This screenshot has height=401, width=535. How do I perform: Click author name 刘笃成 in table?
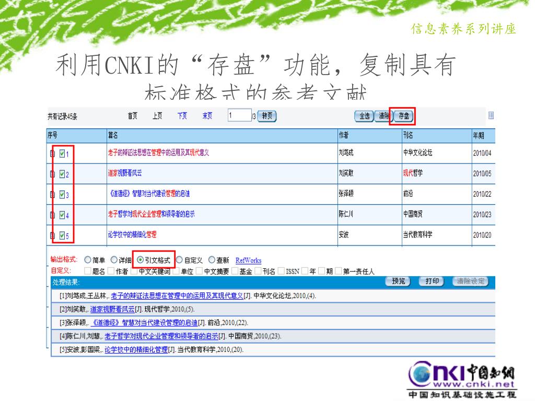346,153
